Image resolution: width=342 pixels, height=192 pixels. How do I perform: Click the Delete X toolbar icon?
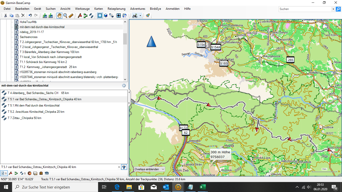[x=23, y=15]
